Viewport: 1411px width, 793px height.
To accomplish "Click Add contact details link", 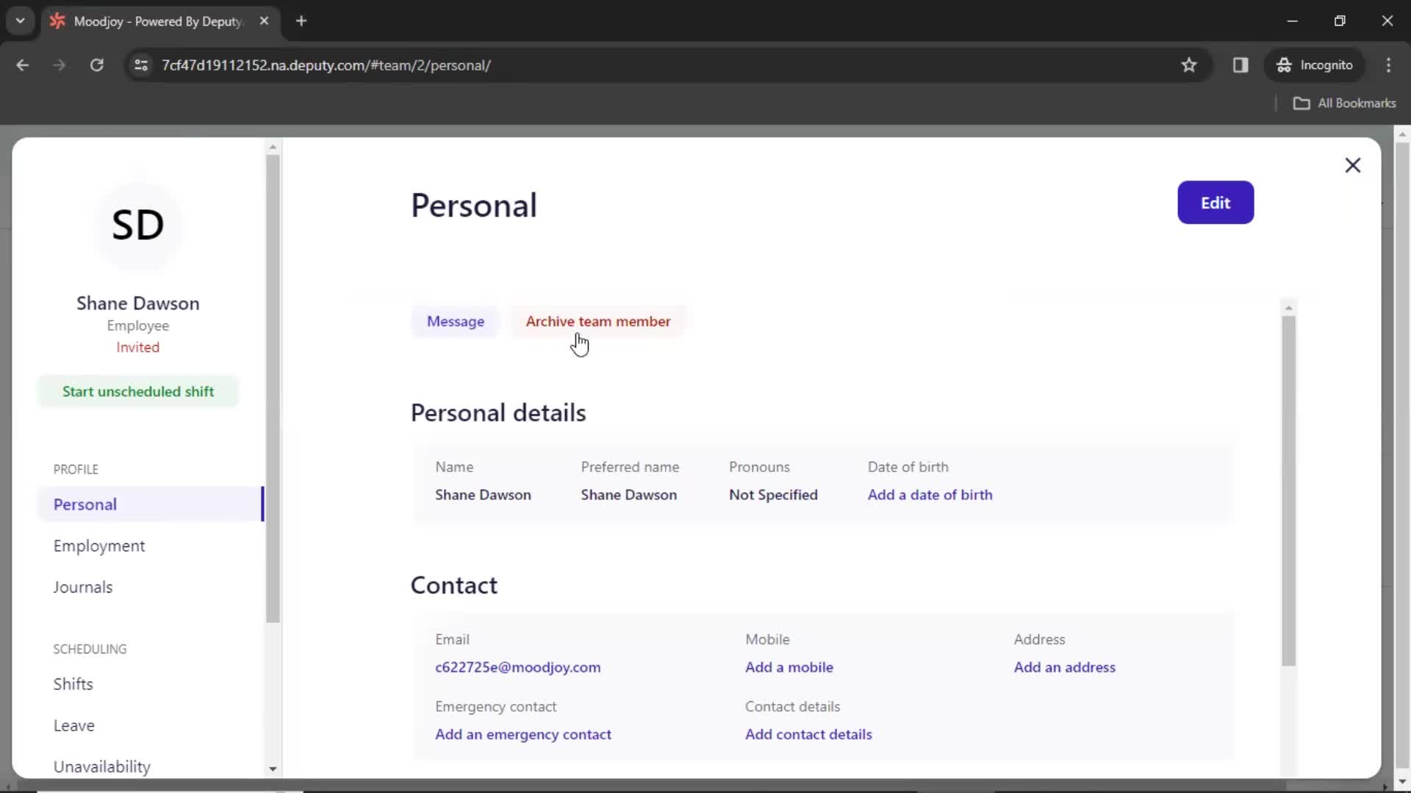I will pyautogui.click(x=809, y=734).
